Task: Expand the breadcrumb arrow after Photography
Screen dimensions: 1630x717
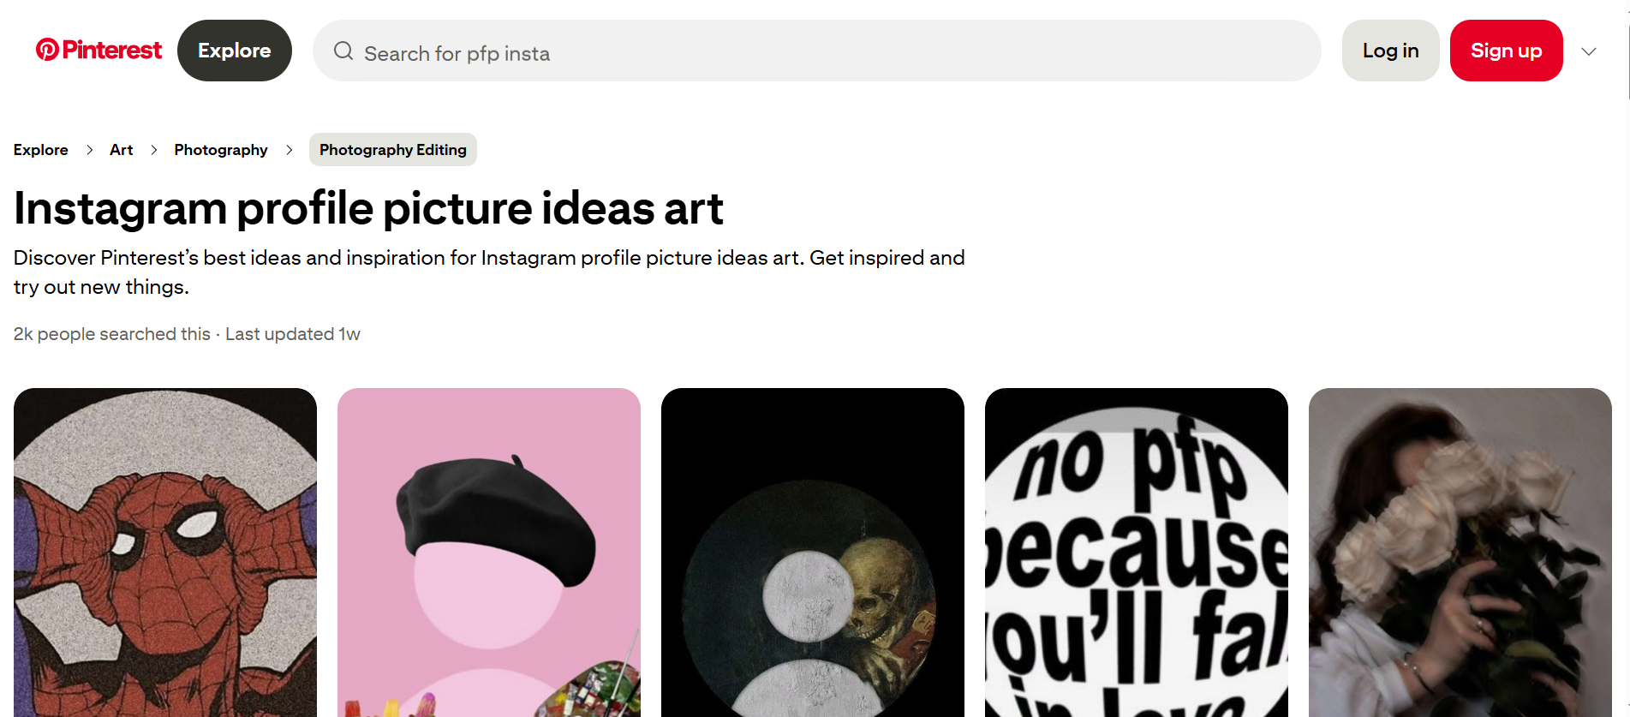Action: (x=289, y=149)
